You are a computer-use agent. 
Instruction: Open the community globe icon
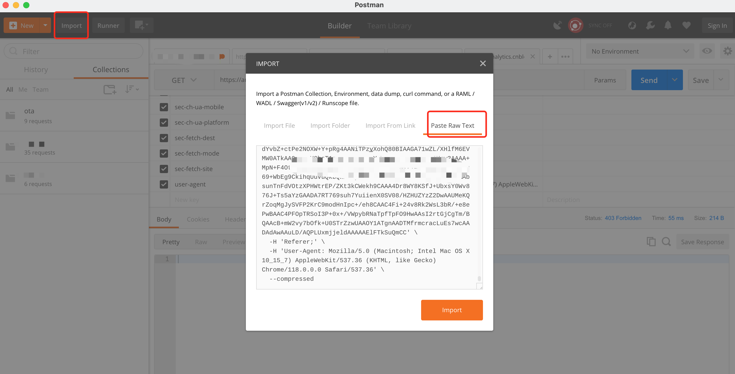click(632, 25)
